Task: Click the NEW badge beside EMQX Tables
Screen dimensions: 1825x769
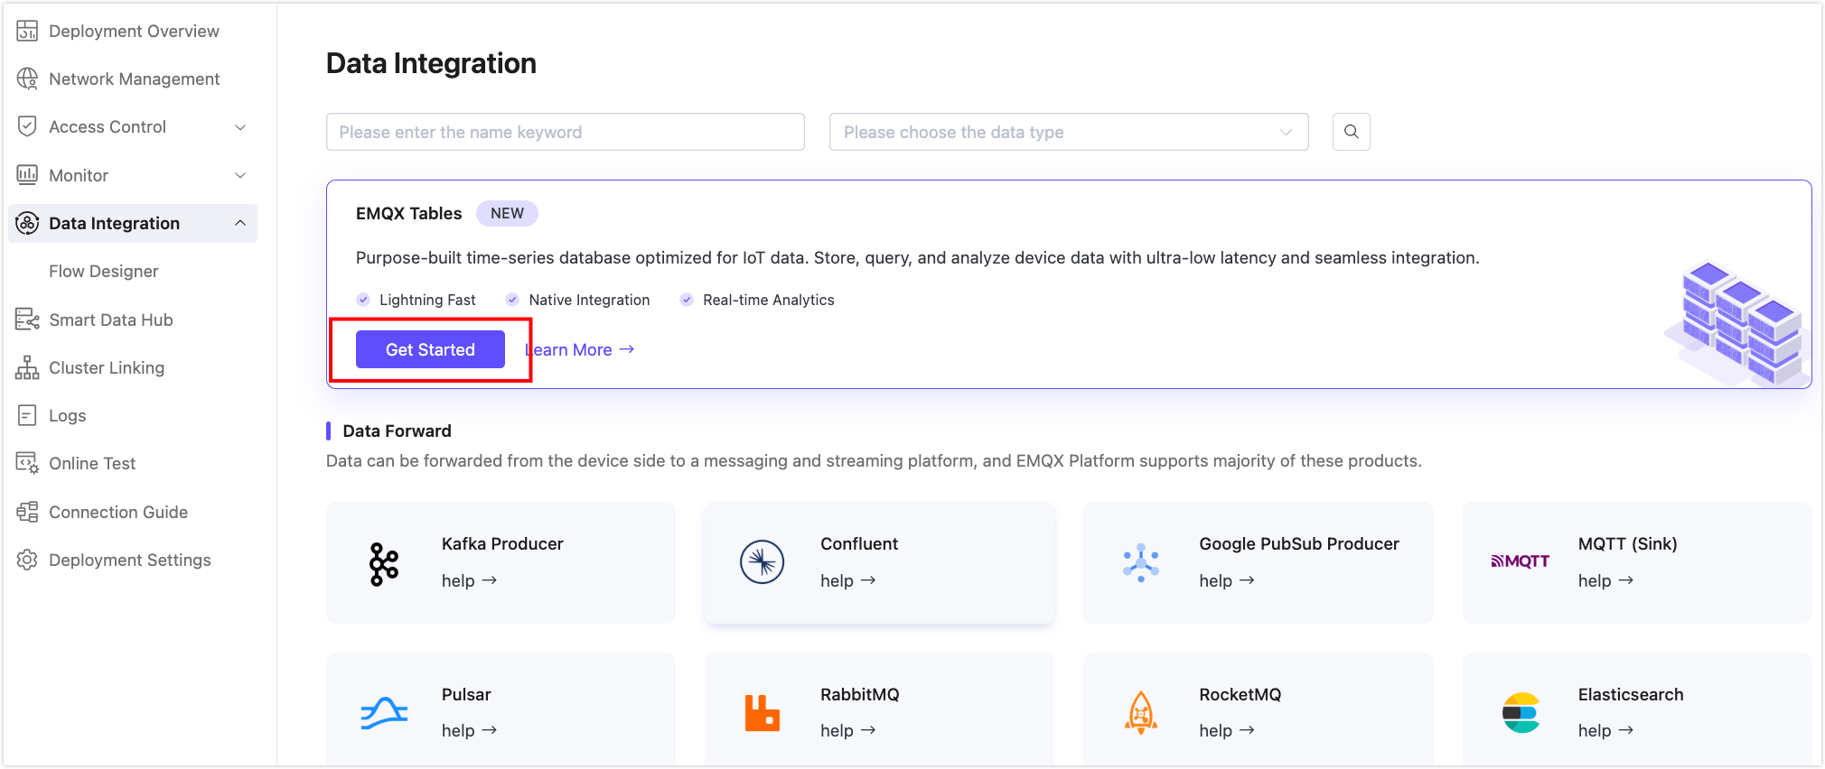Action: coord(507,213)
